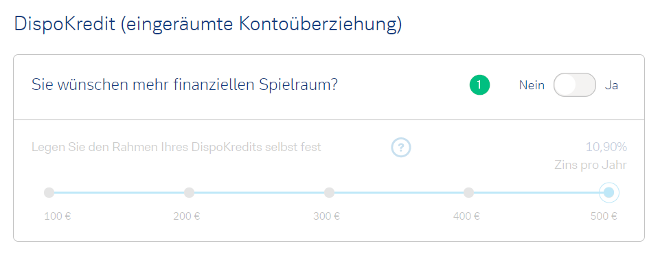Select the 'Ja' label beside the switch

click(612, 85)
